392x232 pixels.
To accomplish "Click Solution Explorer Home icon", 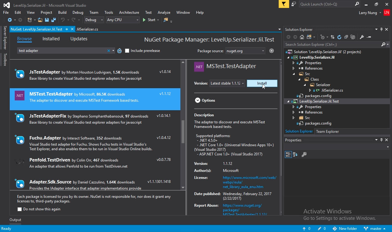I will [302, 37].
